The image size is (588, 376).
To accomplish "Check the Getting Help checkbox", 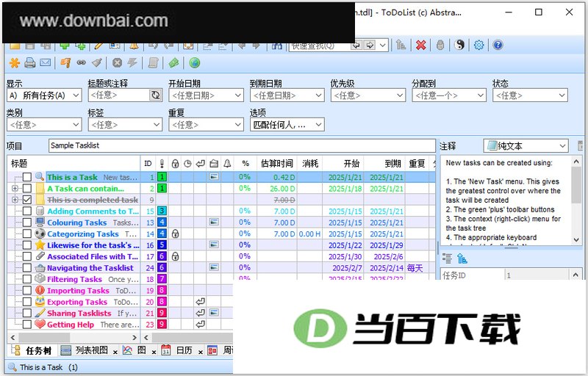I will pos(27,325).
